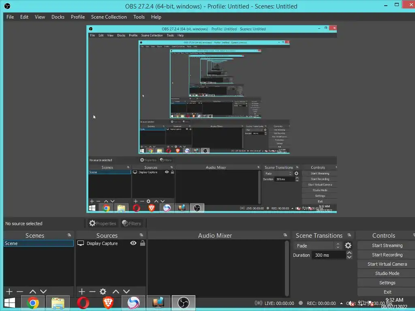Open source Filters
Viewport: 415px width, 311px height.
[132, 224]
